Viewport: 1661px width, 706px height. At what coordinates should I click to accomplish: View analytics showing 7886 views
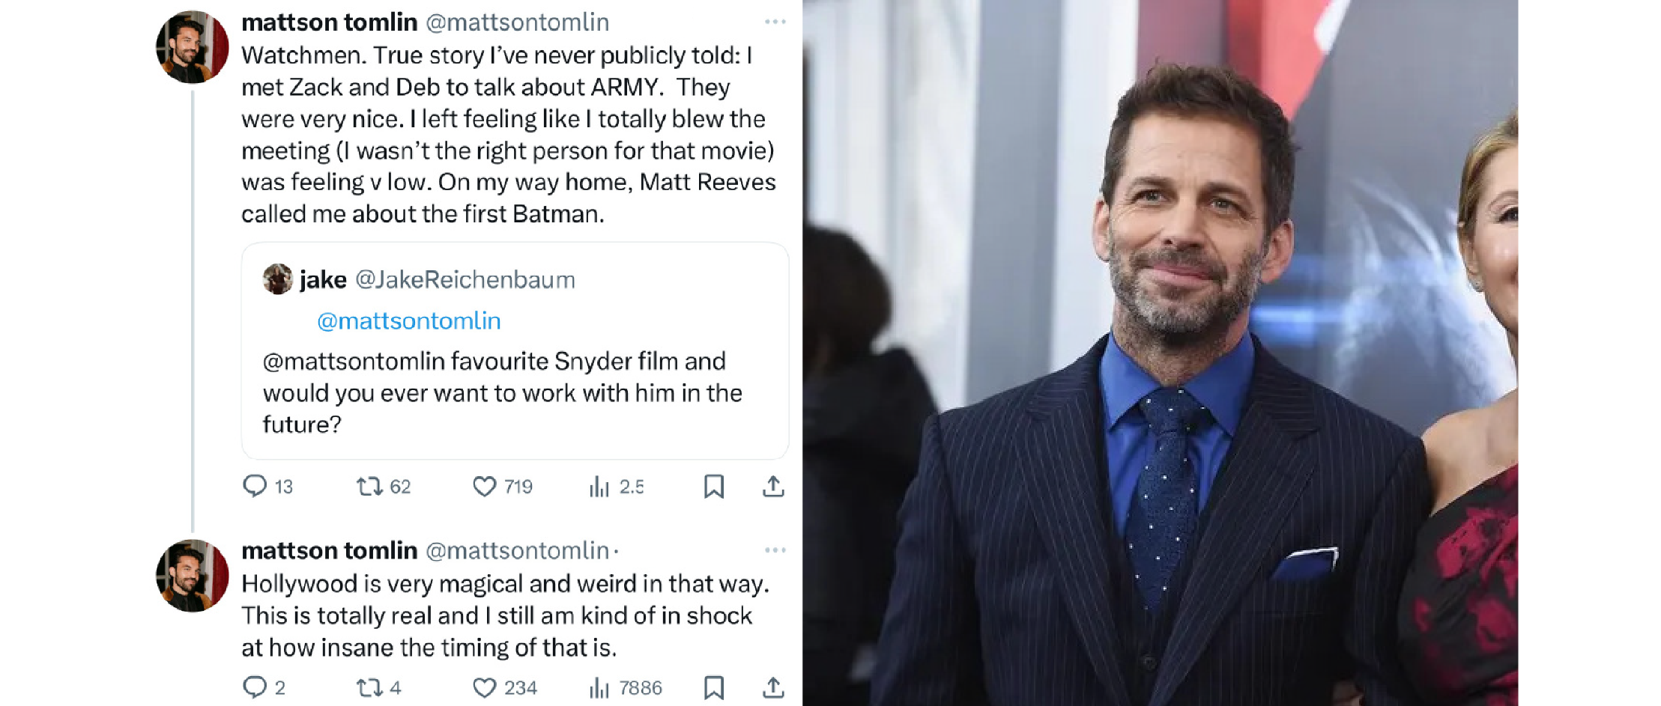(599, 687)
